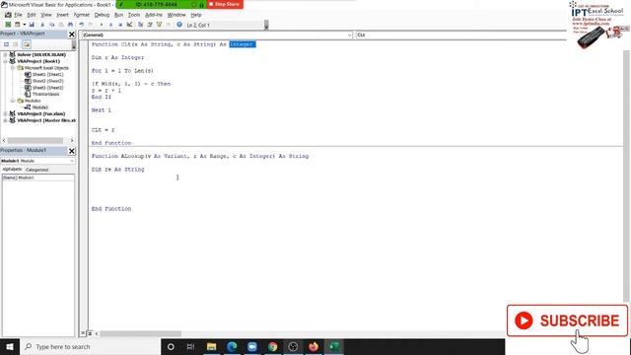Toggle Design Mode icon
Viewport: 631px width, 355px height.
pyautogui.click(x=129, y=25)
